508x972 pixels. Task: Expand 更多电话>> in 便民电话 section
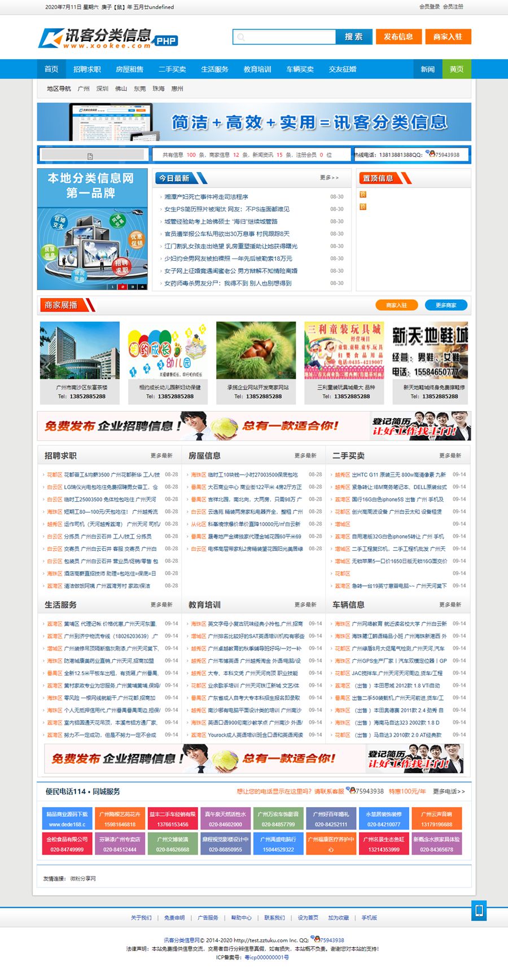click(x=449, y=791)
